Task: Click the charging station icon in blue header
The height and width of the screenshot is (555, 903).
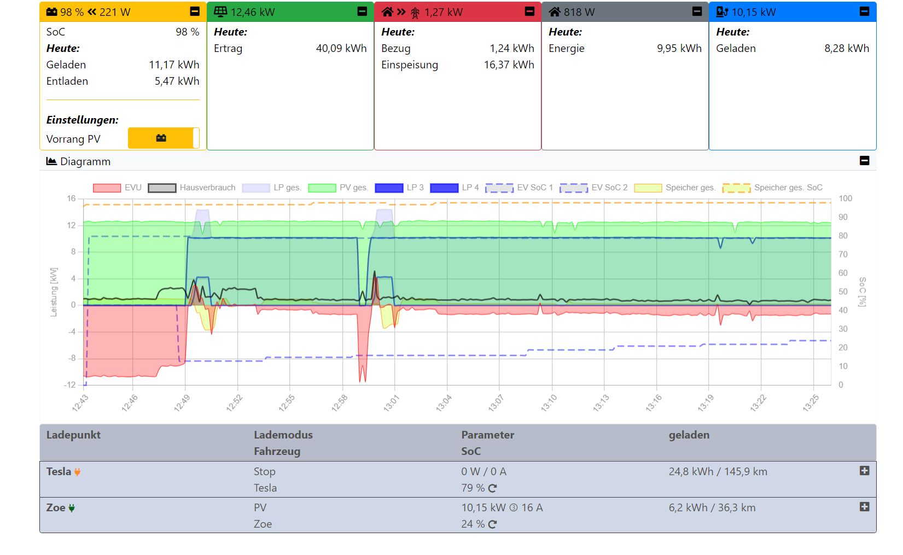Action: 722,12
